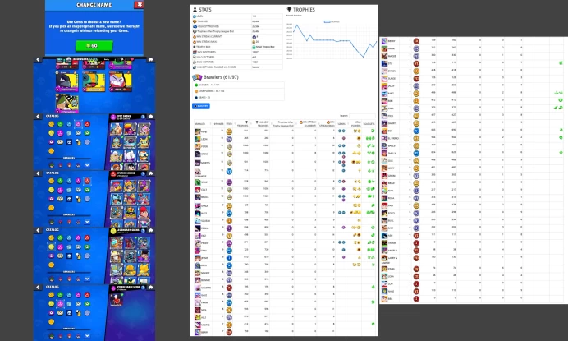This screenshot has height=341, width=568.
Task: Select the green-hat brawler card
Action: (67, 103)
